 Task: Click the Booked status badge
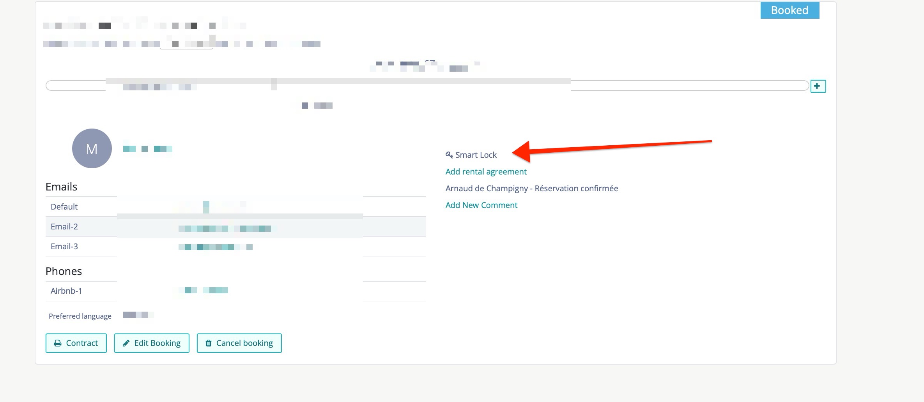point(789,10)
